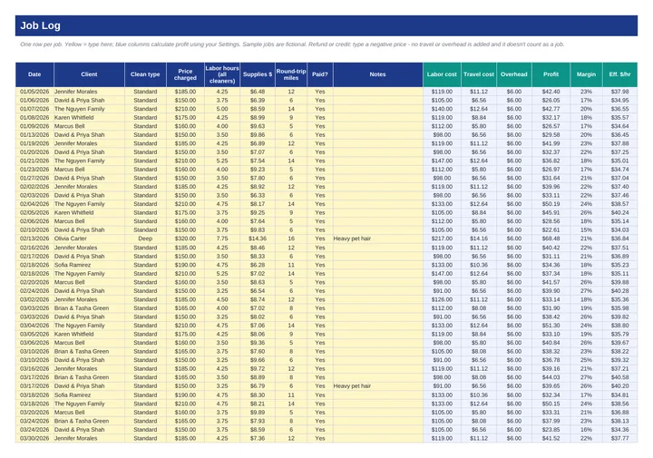This screenshot has width=653, height=458.
Task: Click the 01/08/2026 date cell
Action: point(34,117)
